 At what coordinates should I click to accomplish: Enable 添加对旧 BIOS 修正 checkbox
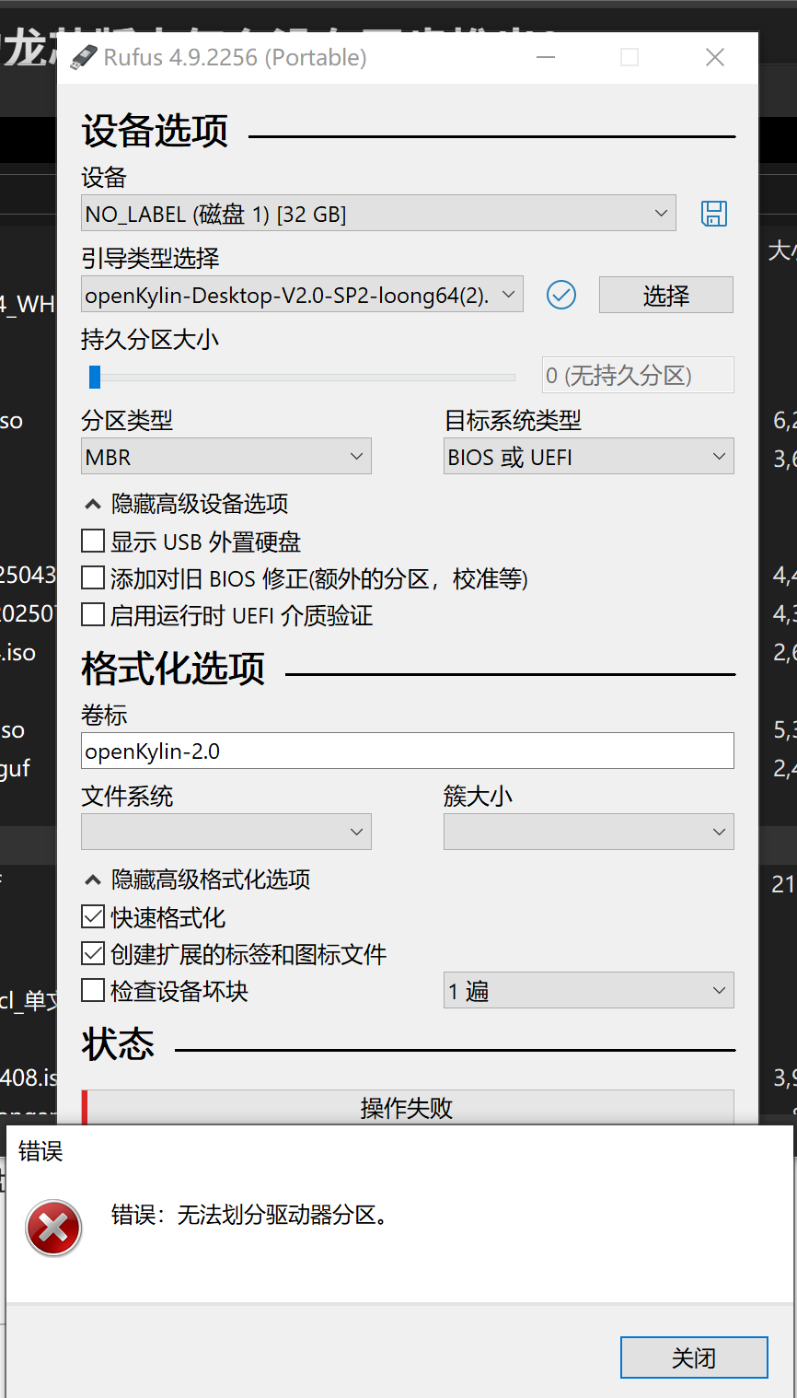click(93, 578)
